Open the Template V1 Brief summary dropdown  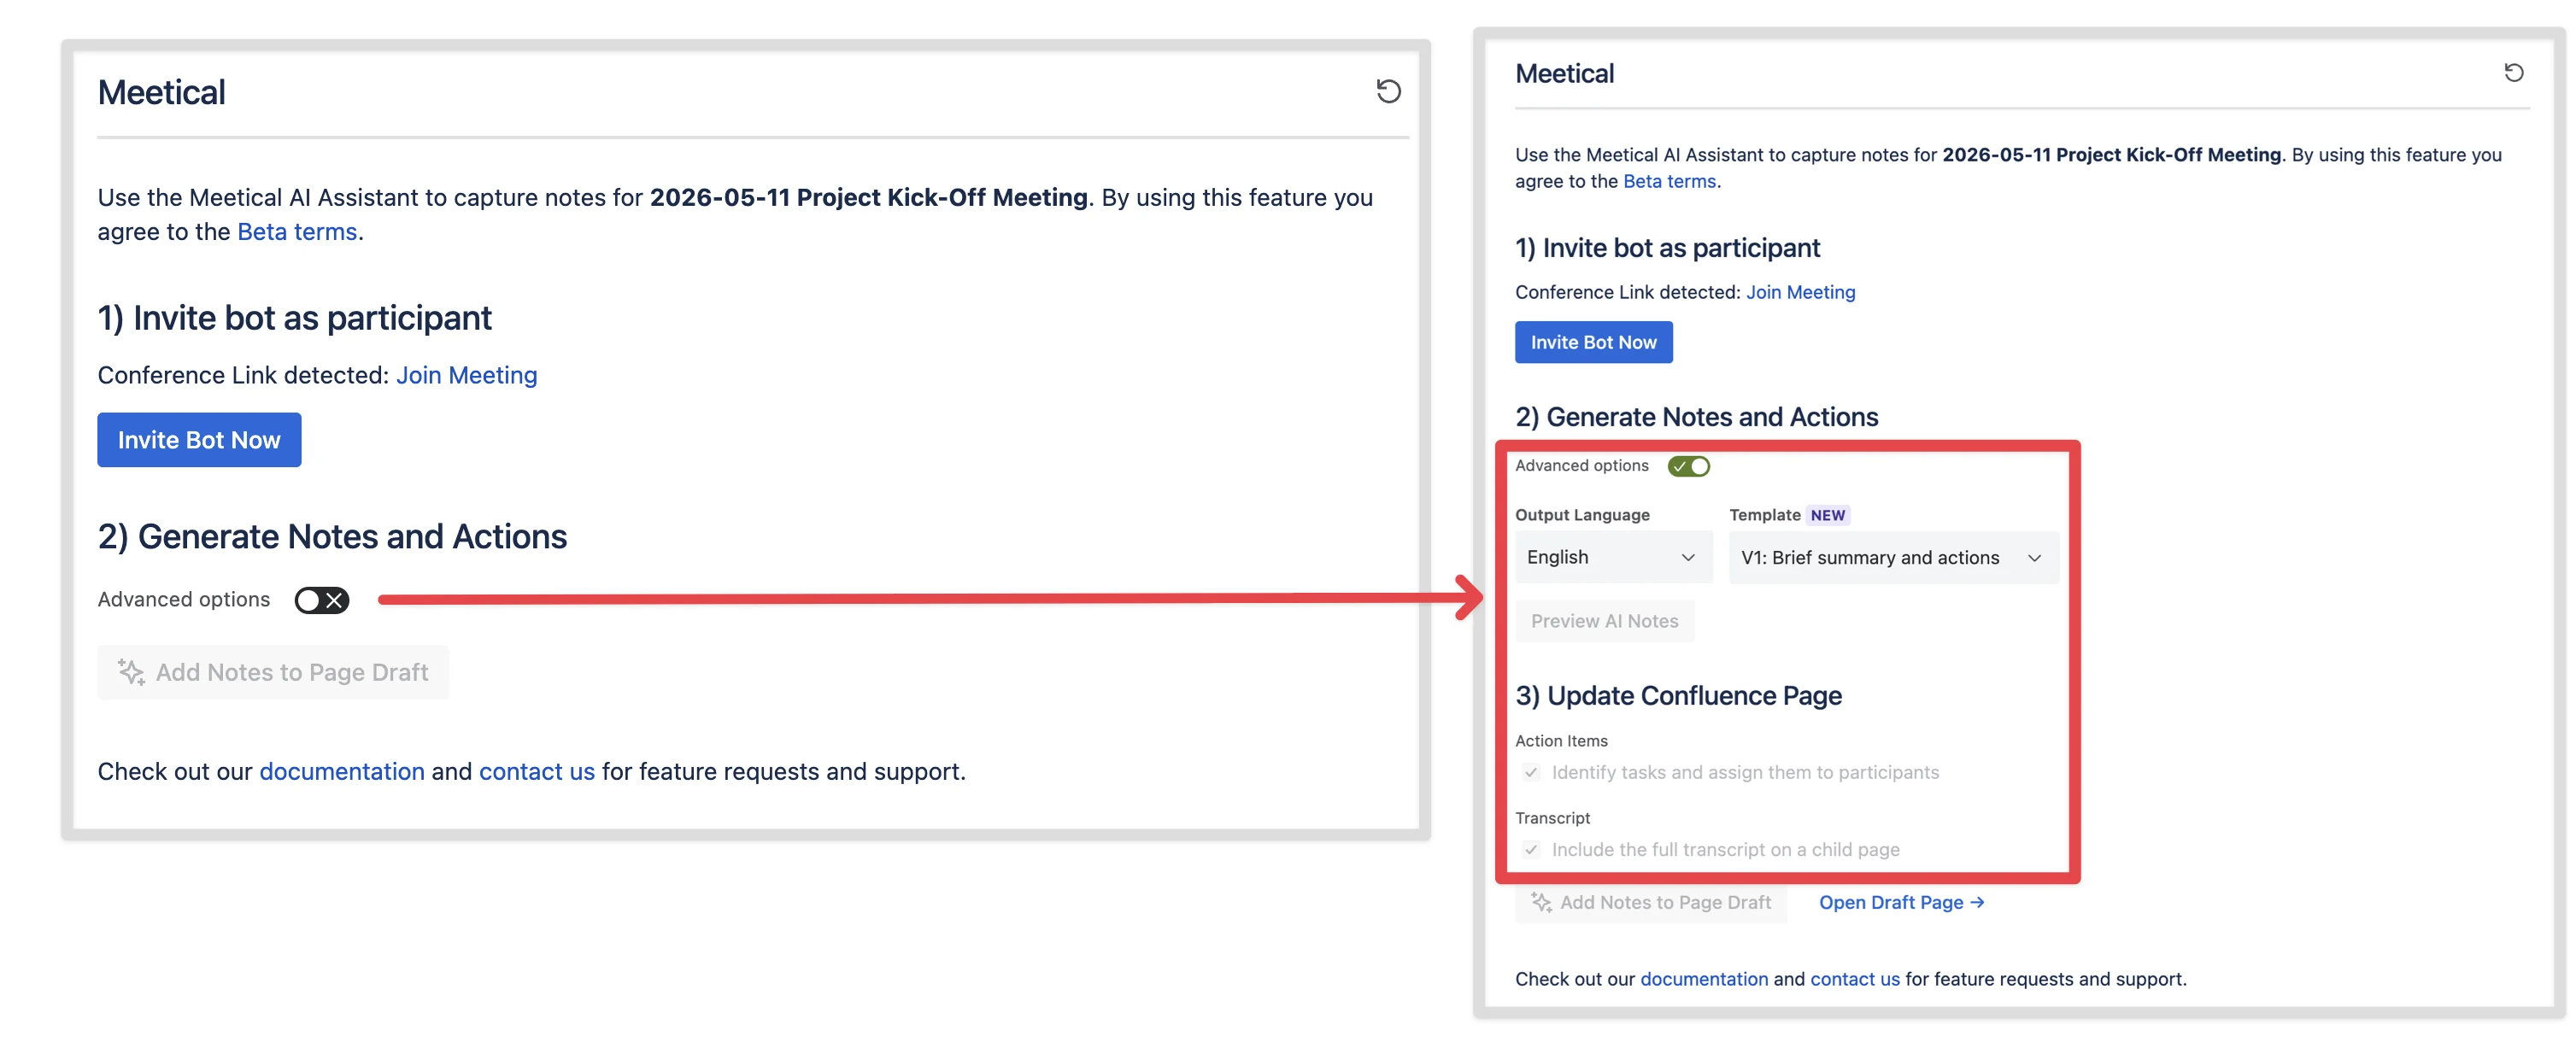(x=1893, y=557)
